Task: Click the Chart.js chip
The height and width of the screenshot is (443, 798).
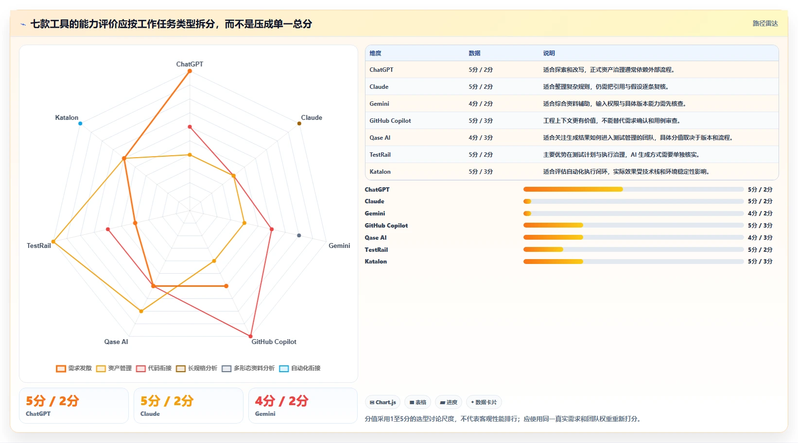Action: pyautogui.click(x=383, y=402)
